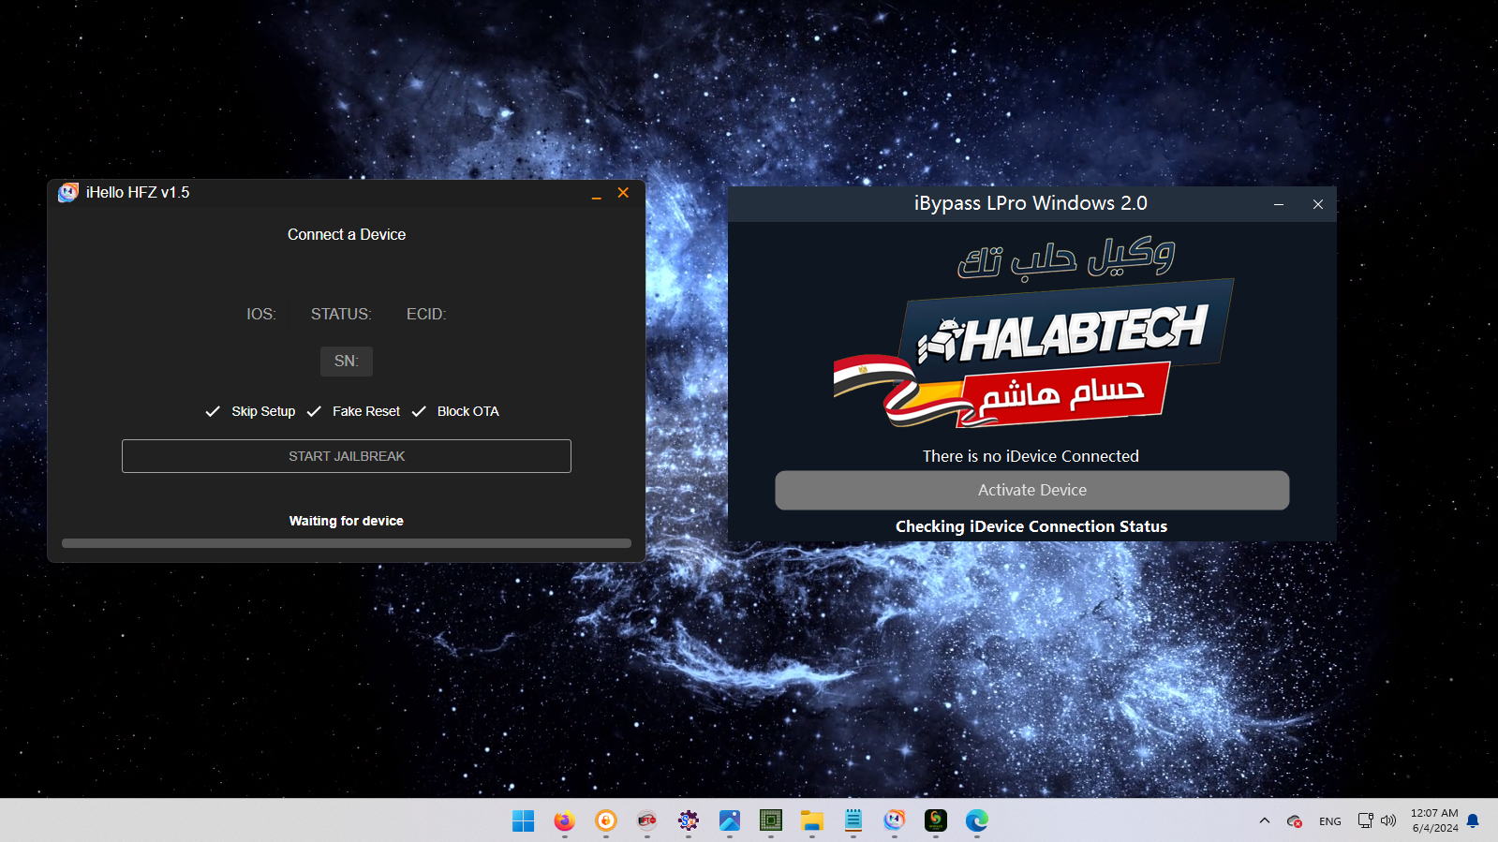Screen dimensions: 1498x842
Task: Switch to iHello HFZ taskbar icon
Action: pyautogui.click(x=895, y=820)
